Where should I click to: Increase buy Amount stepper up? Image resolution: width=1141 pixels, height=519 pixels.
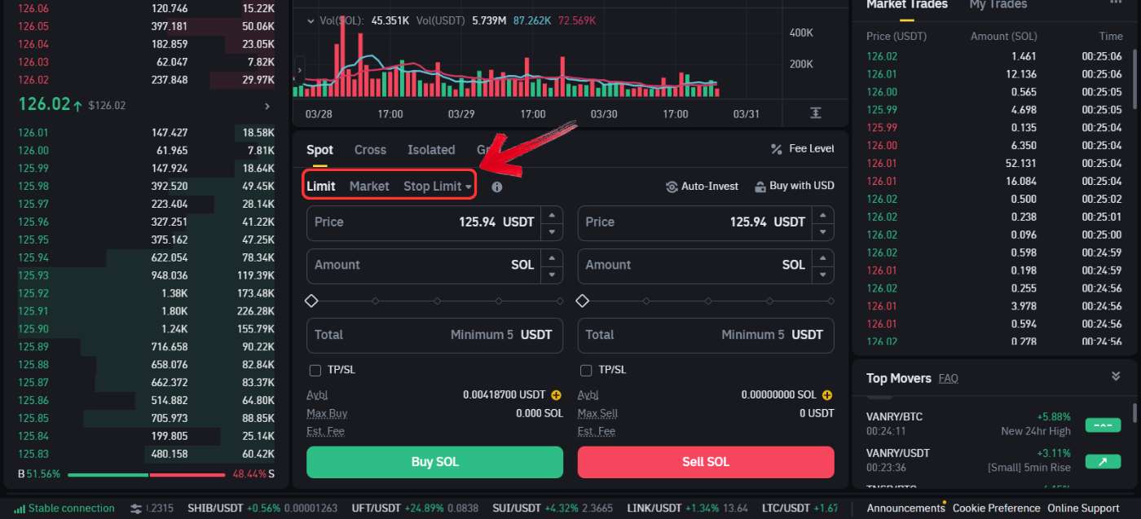552,257
